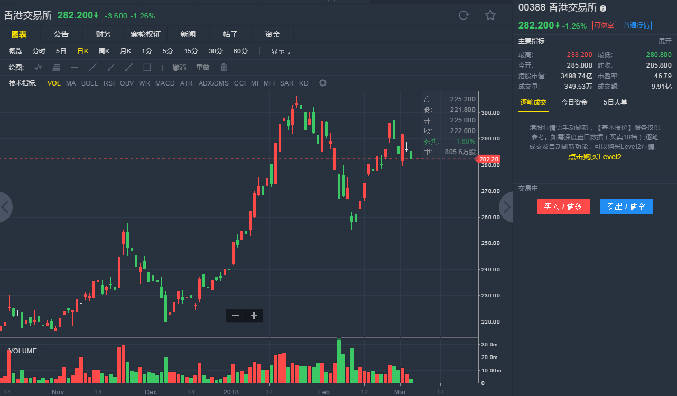
Task: Expand the right-side chart arrow
Action: pos(506,207)
